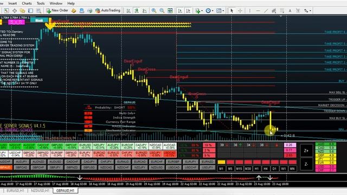
Task: Select the text label tool
Action: coord(298,11)
